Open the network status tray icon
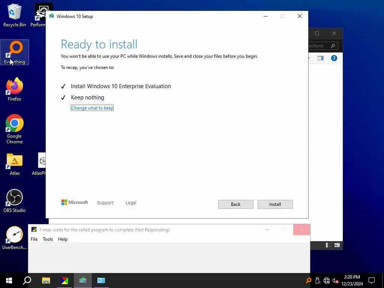Image resolution: width=384 pixels, height=288 pixels. [327, 280]
